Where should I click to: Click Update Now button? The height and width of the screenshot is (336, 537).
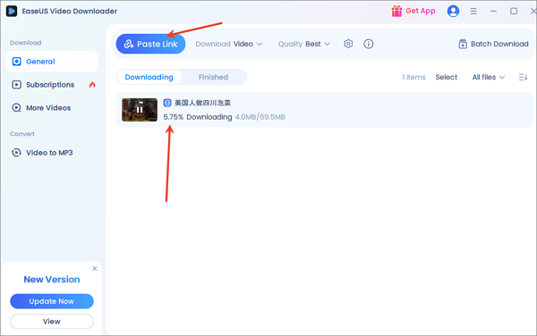(52, 301)
